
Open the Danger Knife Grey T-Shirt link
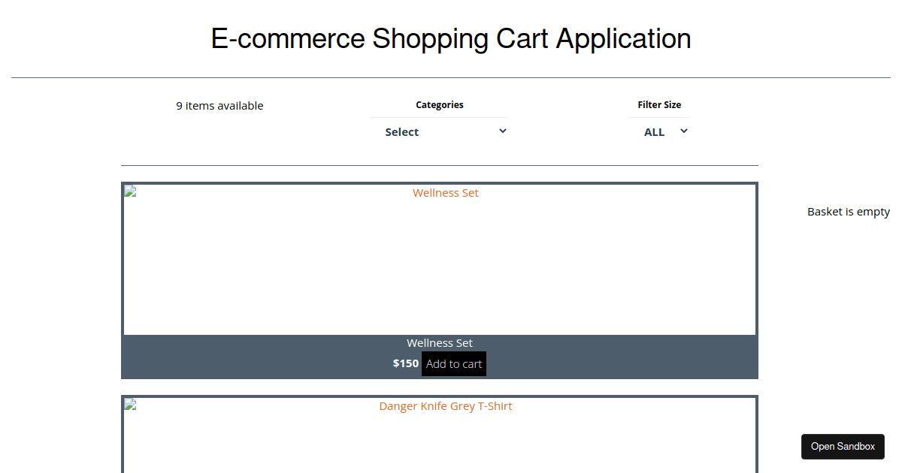coord(445,405)
